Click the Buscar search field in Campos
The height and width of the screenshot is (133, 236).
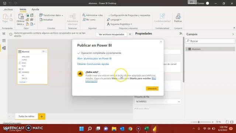point(210,41)
